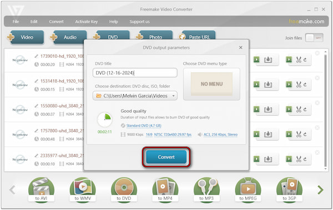
Task: Remove the 1531418-hd file from list
Action: [317, 78]
